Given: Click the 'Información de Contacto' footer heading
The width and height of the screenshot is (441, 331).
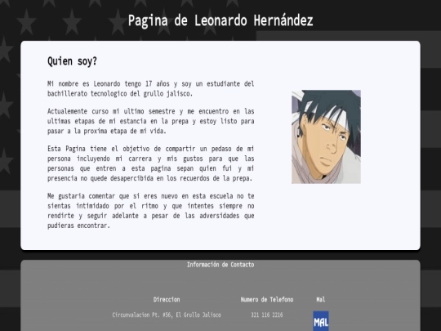Looking at the screenshot, I should [220, 265].
